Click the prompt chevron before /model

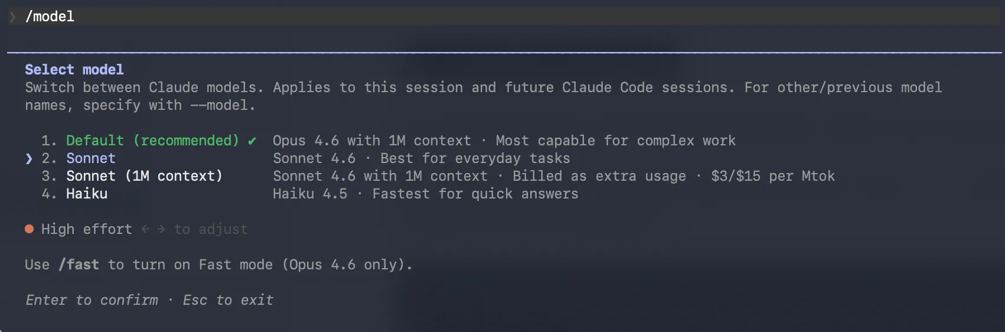[12, 17]
